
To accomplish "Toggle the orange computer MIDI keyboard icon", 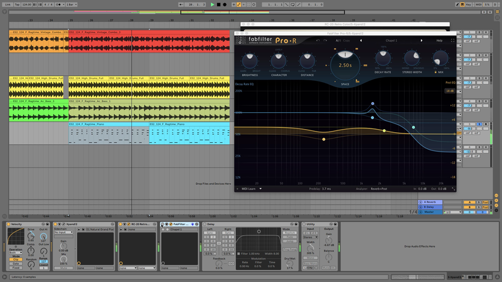I will point(462,4).
